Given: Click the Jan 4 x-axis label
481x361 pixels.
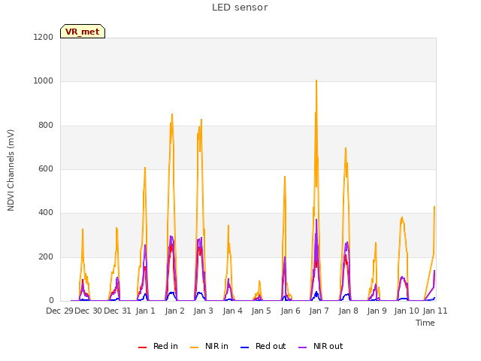Looking at the screenshot, I should [x=232, y=311].
